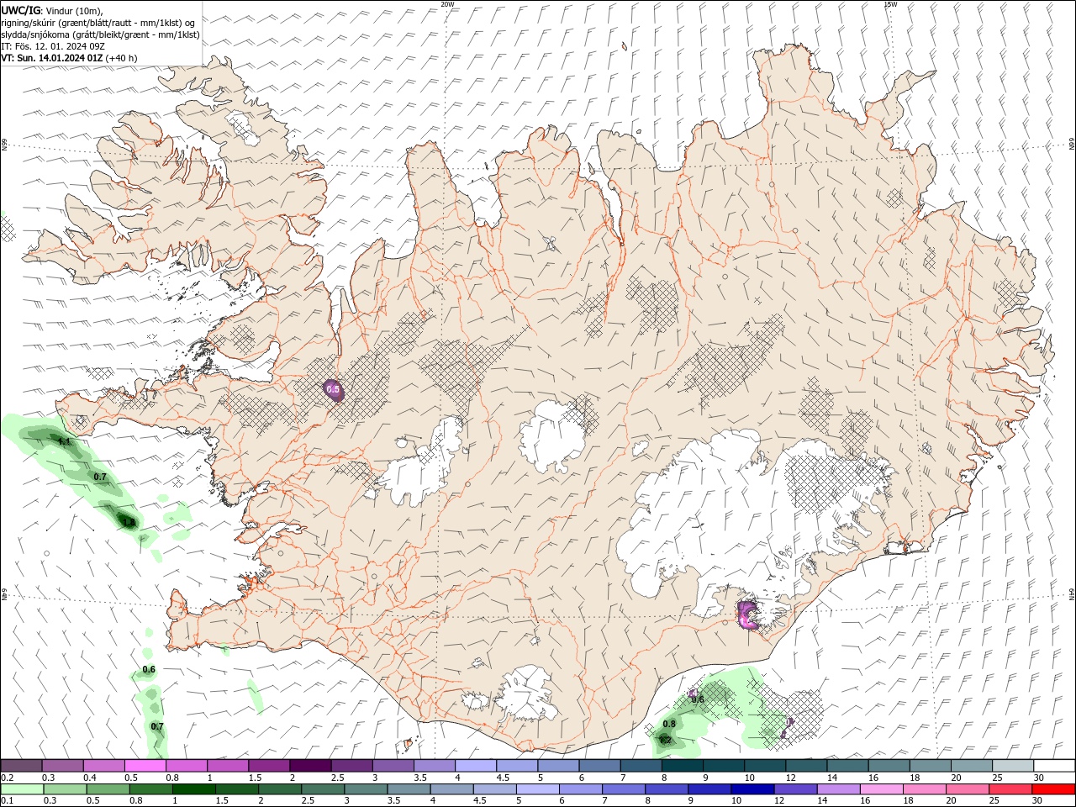Click the 0.7 value between 1.1 and 1.3
Viewport: 1076px width, 807px height.
pyautogui.click(x=100, y=477)
